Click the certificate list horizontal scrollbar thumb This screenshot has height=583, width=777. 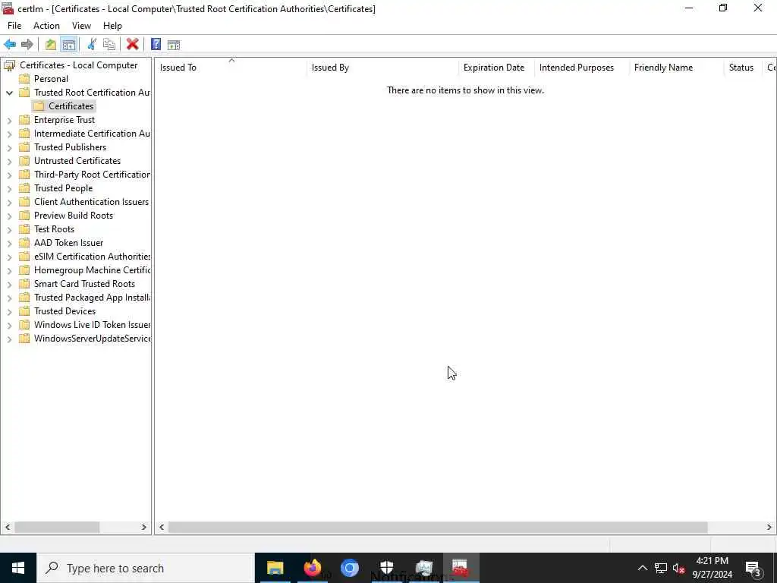(x=438, y=527)
